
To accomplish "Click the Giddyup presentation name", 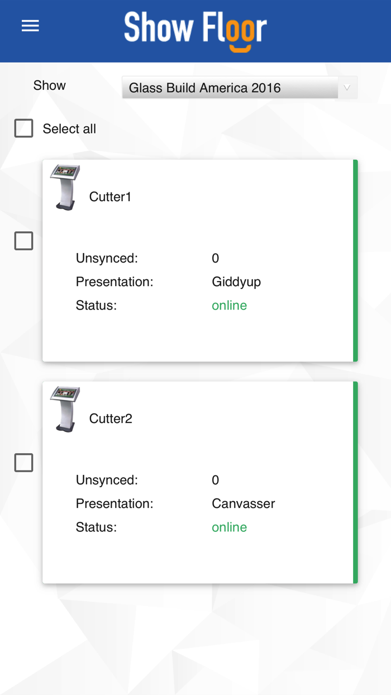I will pyautogui.click(x=236, y=282).
